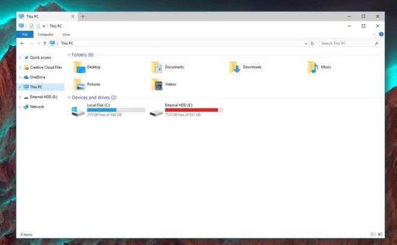Click the Back navigation arrow
This screenshot has height=245, width=397.
[x=22, y=43]
